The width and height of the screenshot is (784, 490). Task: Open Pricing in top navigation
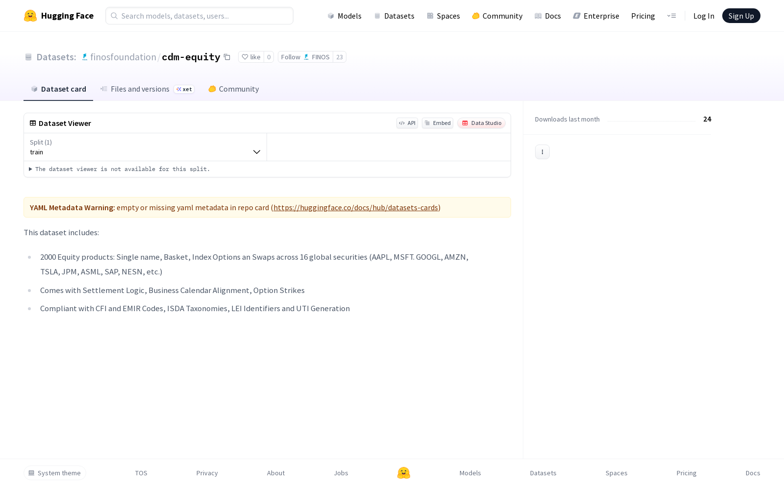point(643,16)
